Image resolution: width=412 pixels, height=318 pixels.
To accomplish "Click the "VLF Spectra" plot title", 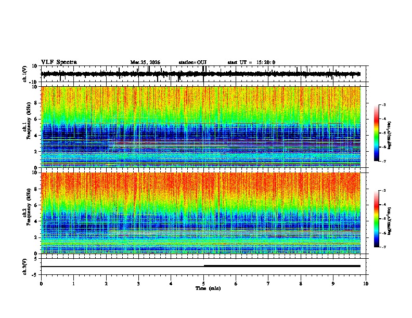I will [59, 62].
